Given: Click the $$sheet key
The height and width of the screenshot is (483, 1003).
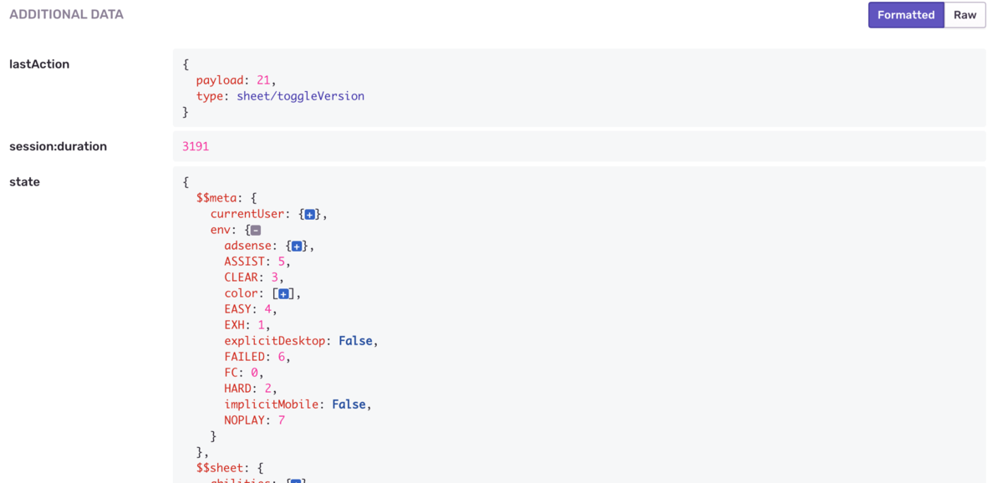Looking at the screenshot, I should 220,468.
